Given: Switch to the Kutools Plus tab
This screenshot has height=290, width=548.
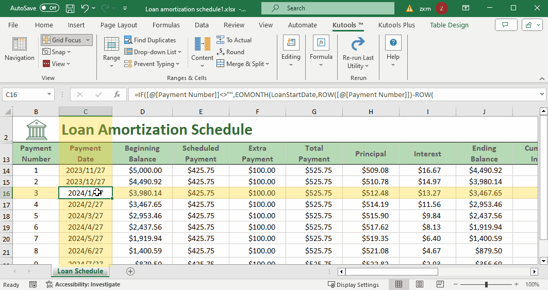Looking at the screenshot, I should (396, 25).
